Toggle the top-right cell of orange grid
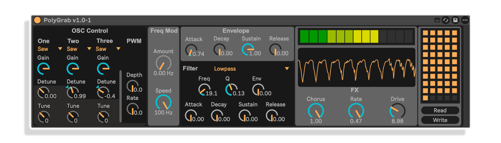The image size is (501, 143). [x=455, y=33]
